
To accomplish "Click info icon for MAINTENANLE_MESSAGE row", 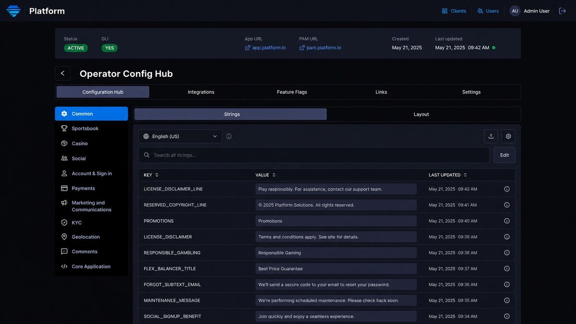I will coord(507,300).
